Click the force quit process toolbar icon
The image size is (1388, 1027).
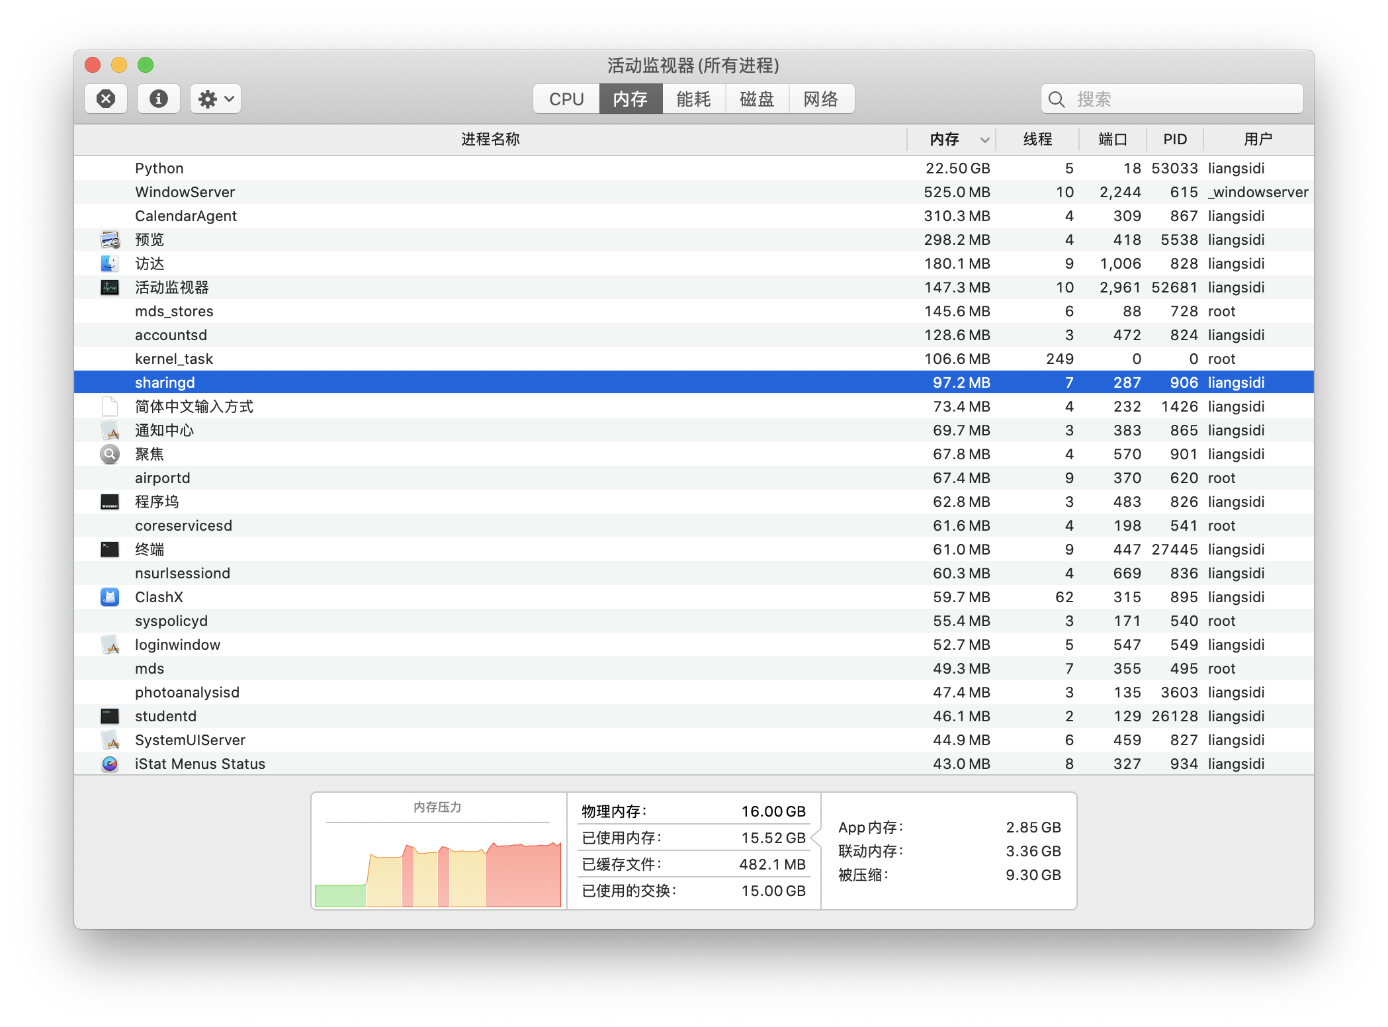106,99
